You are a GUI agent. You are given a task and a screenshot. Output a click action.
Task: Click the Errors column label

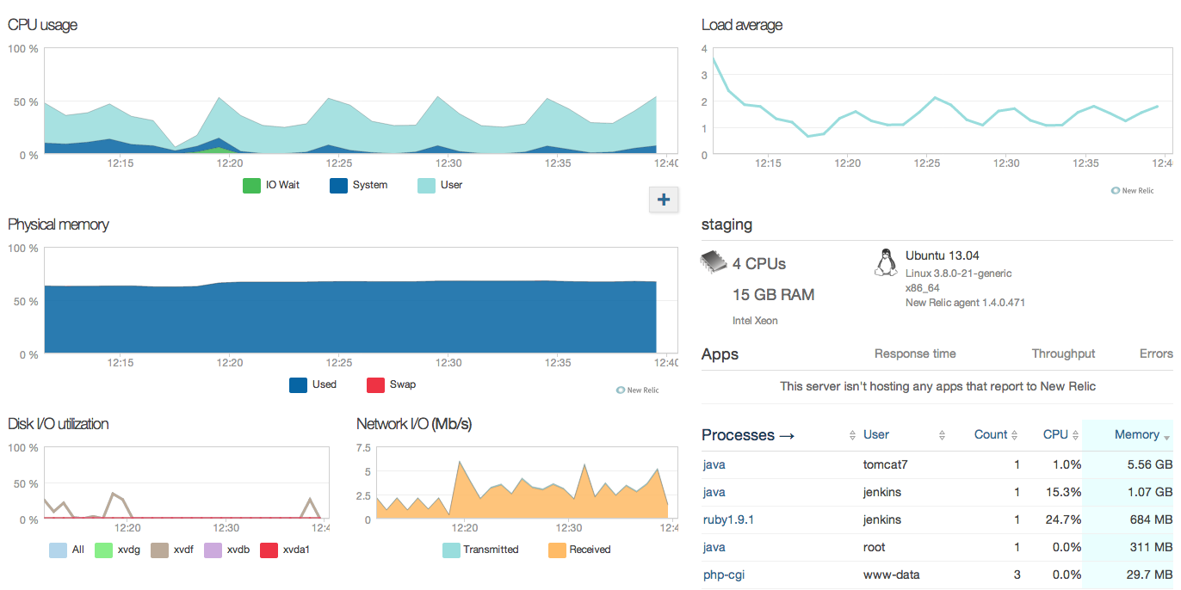(1156, 353)
